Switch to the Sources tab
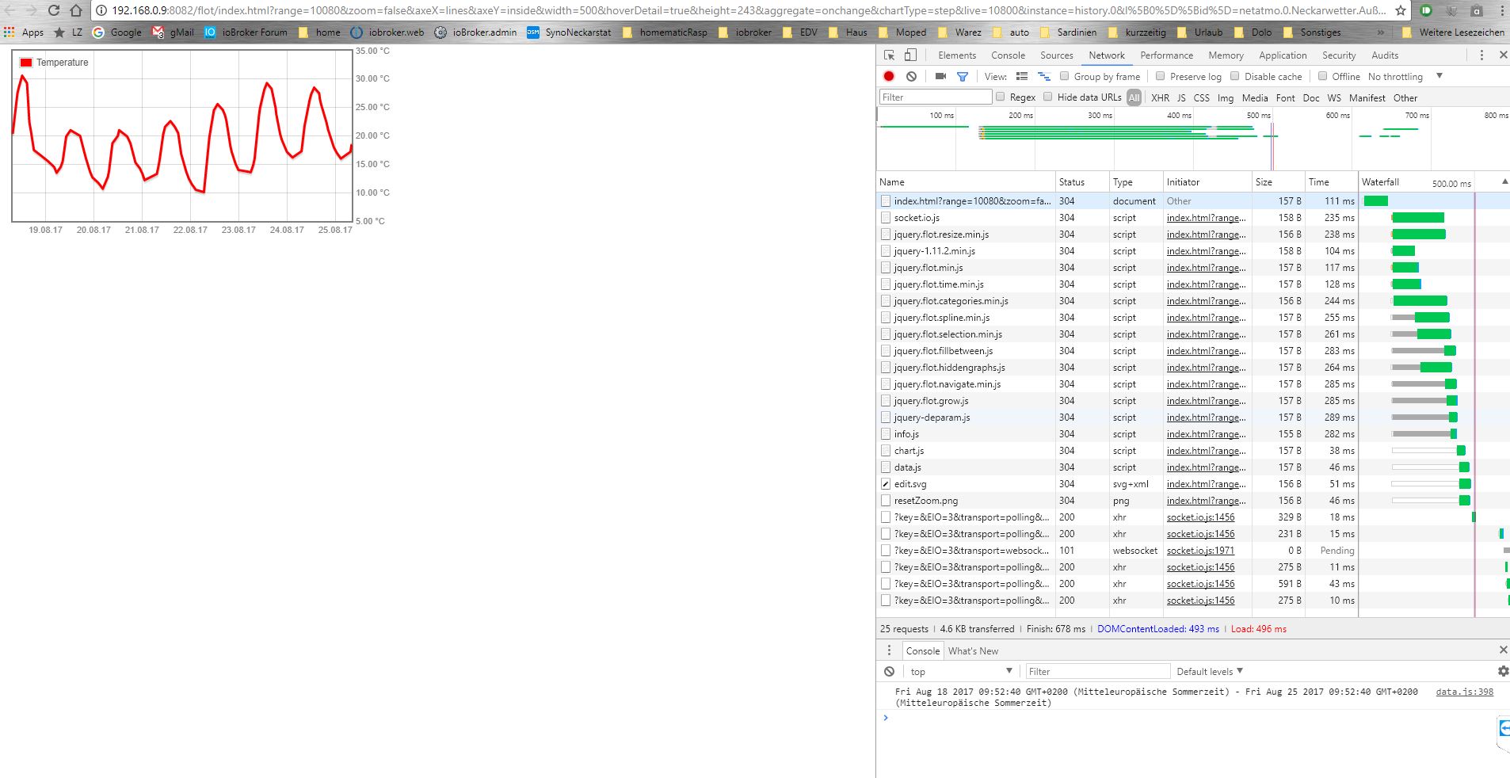Image resolution: width=1510 pixels, height=778 pixels. coord(1057,55)
